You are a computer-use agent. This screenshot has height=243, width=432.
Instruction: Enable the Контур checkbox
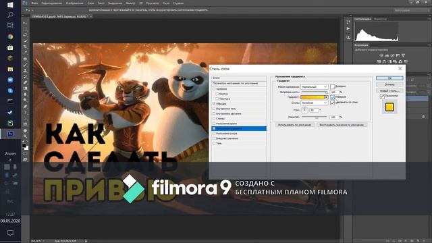pos(217,94)
